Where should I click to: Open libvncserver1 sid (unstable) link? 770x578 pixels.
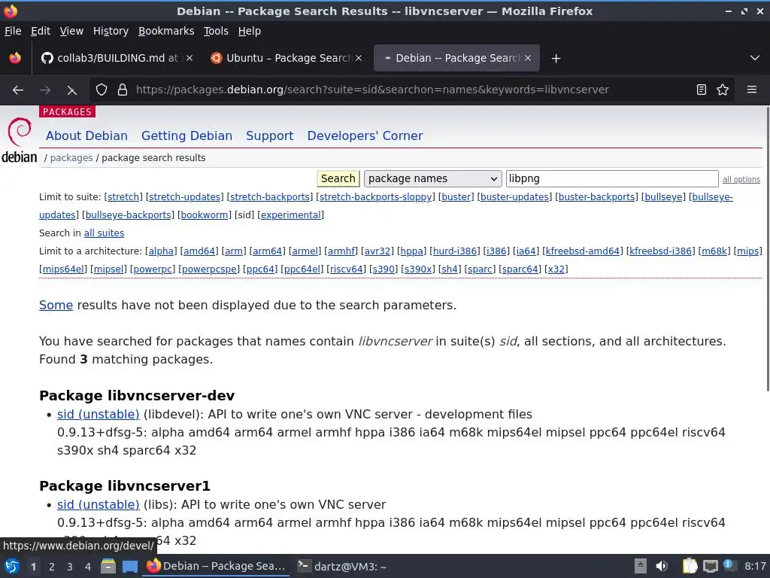tap(99, 505)
